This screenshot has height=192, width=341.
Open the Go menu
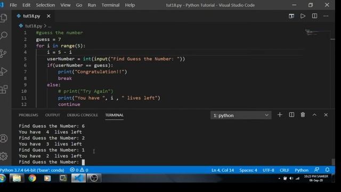coord(79,5)
